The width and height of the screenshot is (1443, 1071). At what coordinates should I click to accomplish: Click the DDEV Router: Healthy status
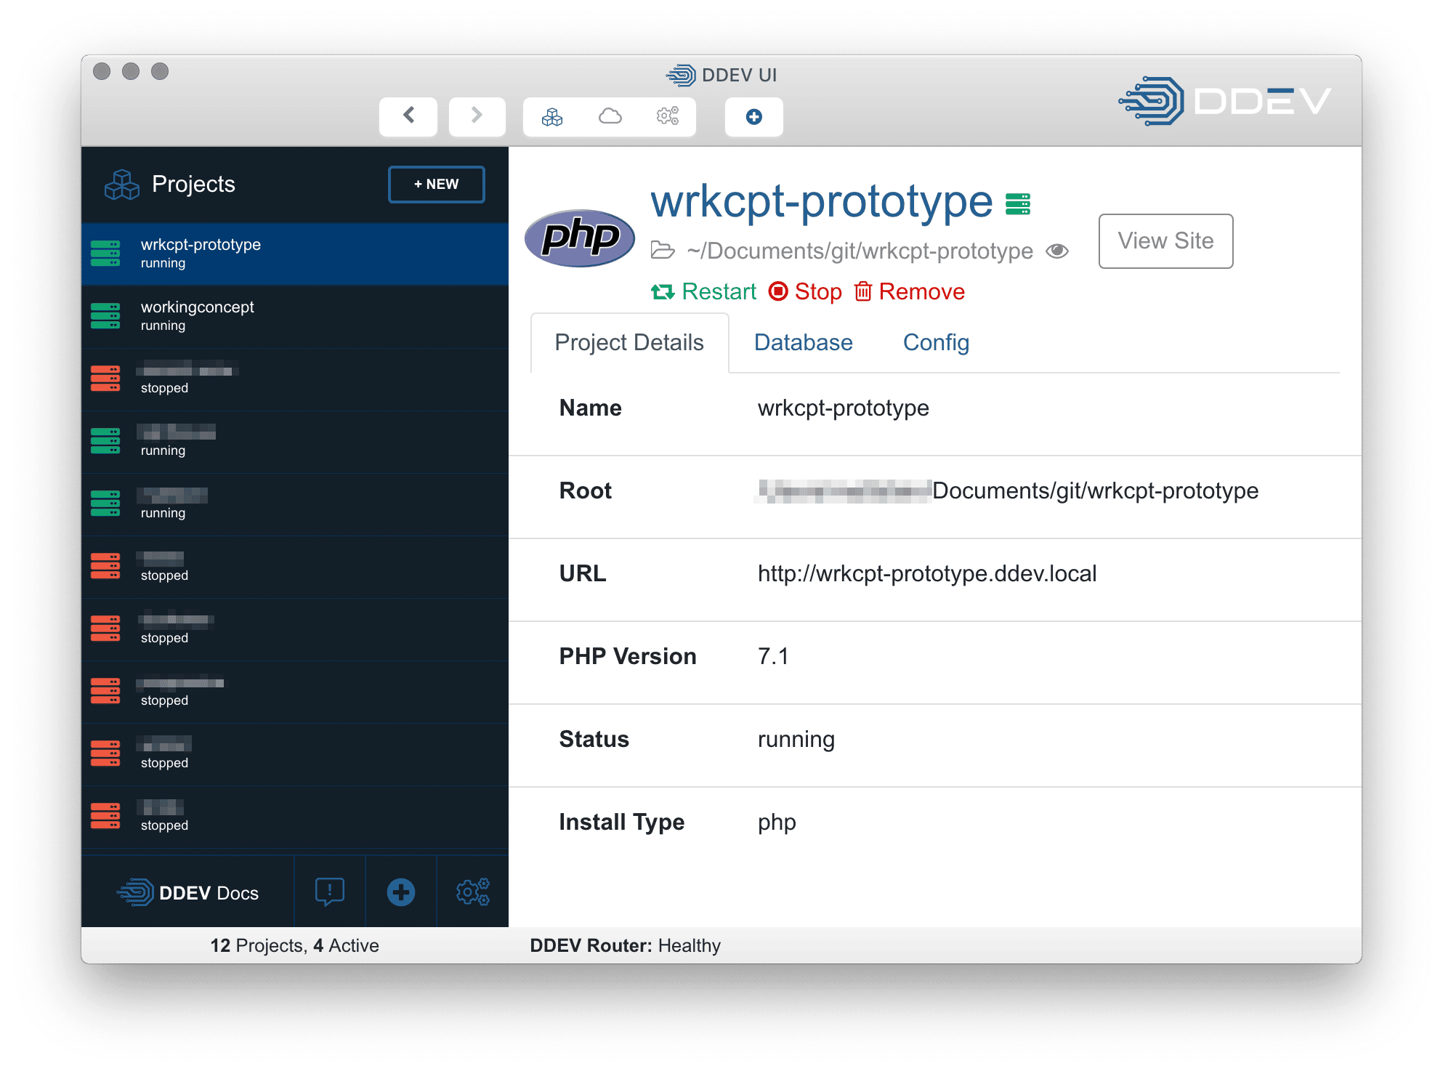(x=626, y=946)
